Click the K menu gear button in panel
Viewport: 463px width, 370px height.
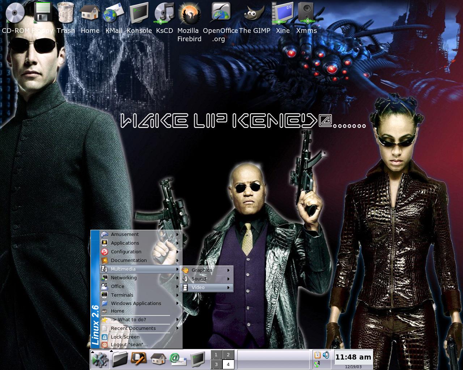point(100,360)
